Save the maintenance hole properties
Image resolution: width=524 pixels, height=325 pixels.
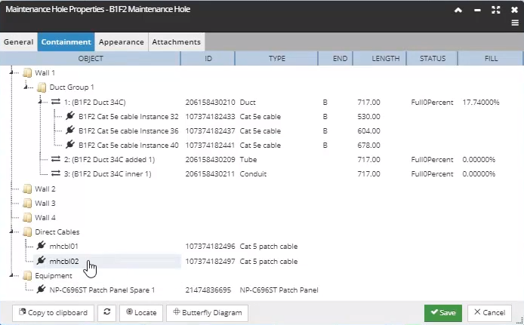click(443, 313)
